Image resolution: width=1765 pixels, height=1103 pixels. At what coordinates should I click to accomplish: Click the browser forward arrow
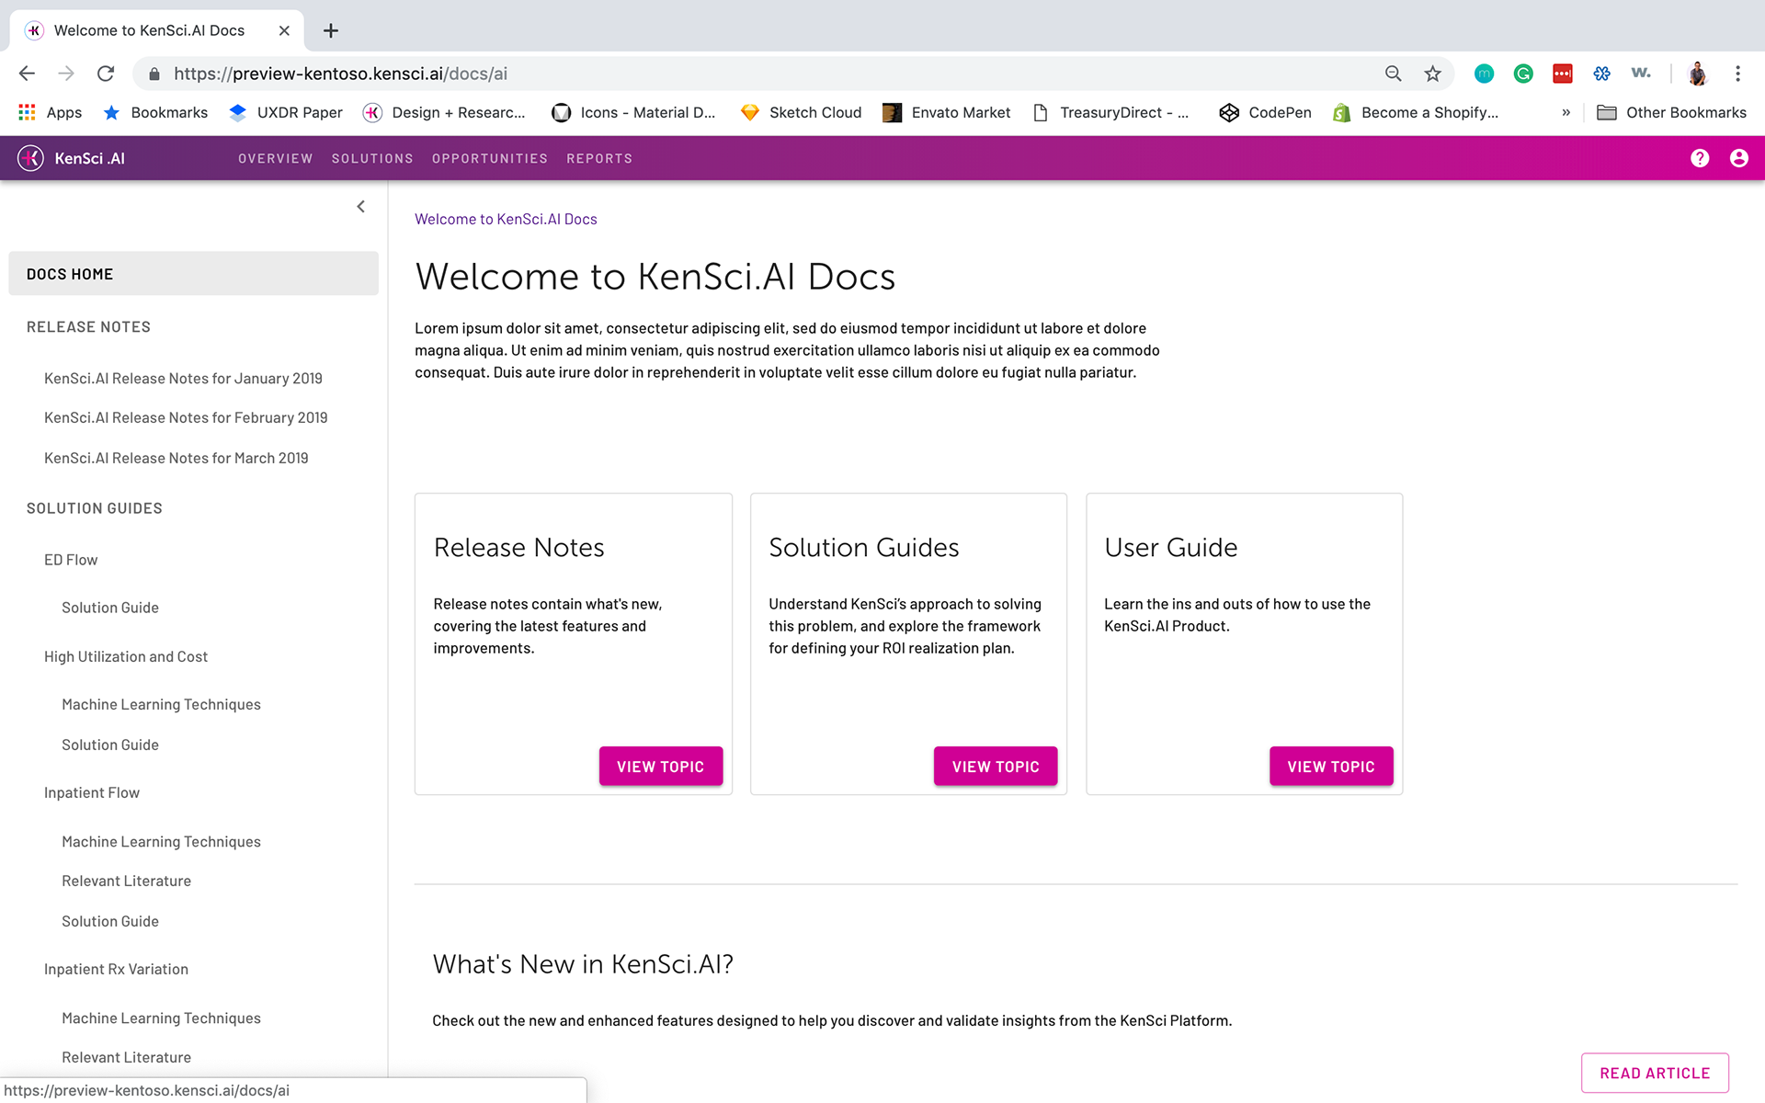[66, 74]
